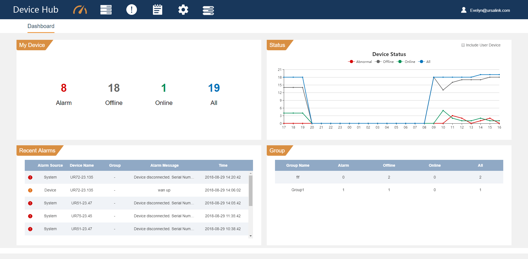This screenshot has width=528, height=259.
Task: Click the user profile icon
Action: click(x=464, y=10)
